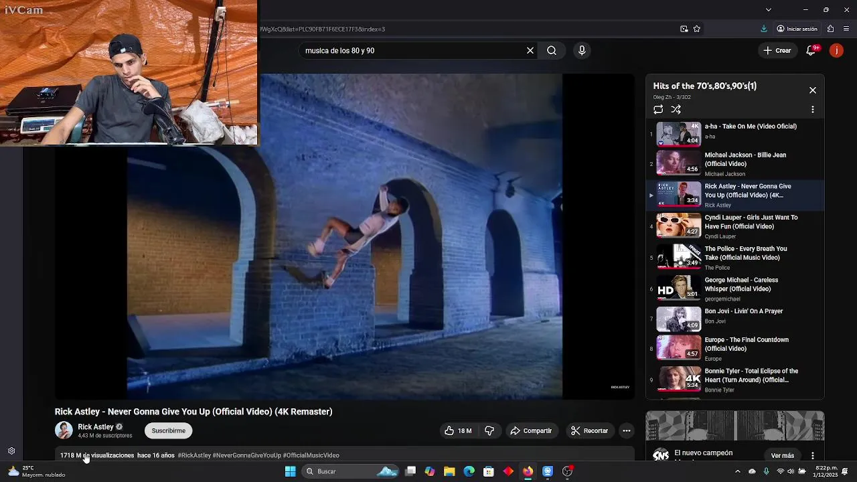Open Microsoft Store from the taskbar

coord(489,471)
